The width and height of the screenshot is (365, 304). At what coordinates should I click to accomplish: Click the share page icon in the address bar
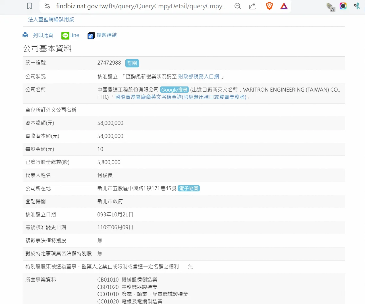(252, 6)
